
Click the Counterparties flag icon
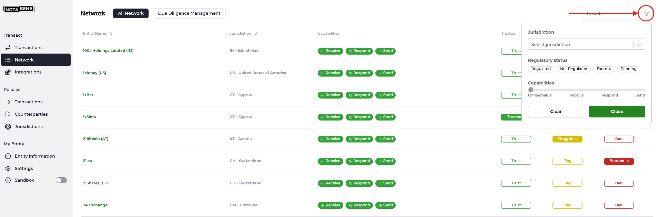click(x=8, y=114)
